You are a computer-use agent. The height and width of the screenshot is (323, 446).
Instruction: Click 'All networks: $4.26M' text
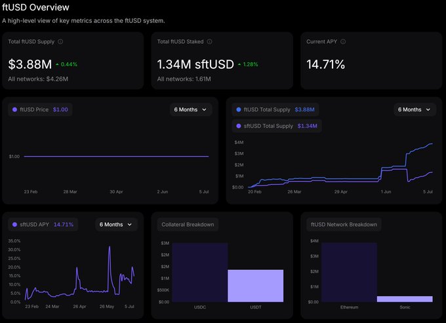[38, 79]
